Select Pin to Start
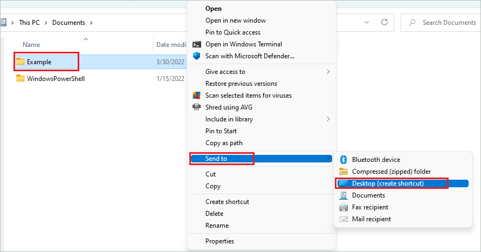This screenshot has height=252, width=481. pos(221,131)
